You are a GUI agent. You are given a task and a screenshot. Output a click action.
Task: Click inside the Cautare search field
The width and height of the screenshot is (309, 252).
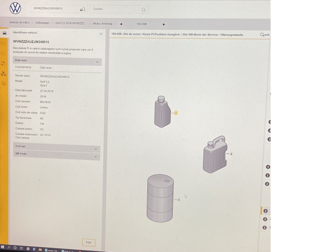116,9
